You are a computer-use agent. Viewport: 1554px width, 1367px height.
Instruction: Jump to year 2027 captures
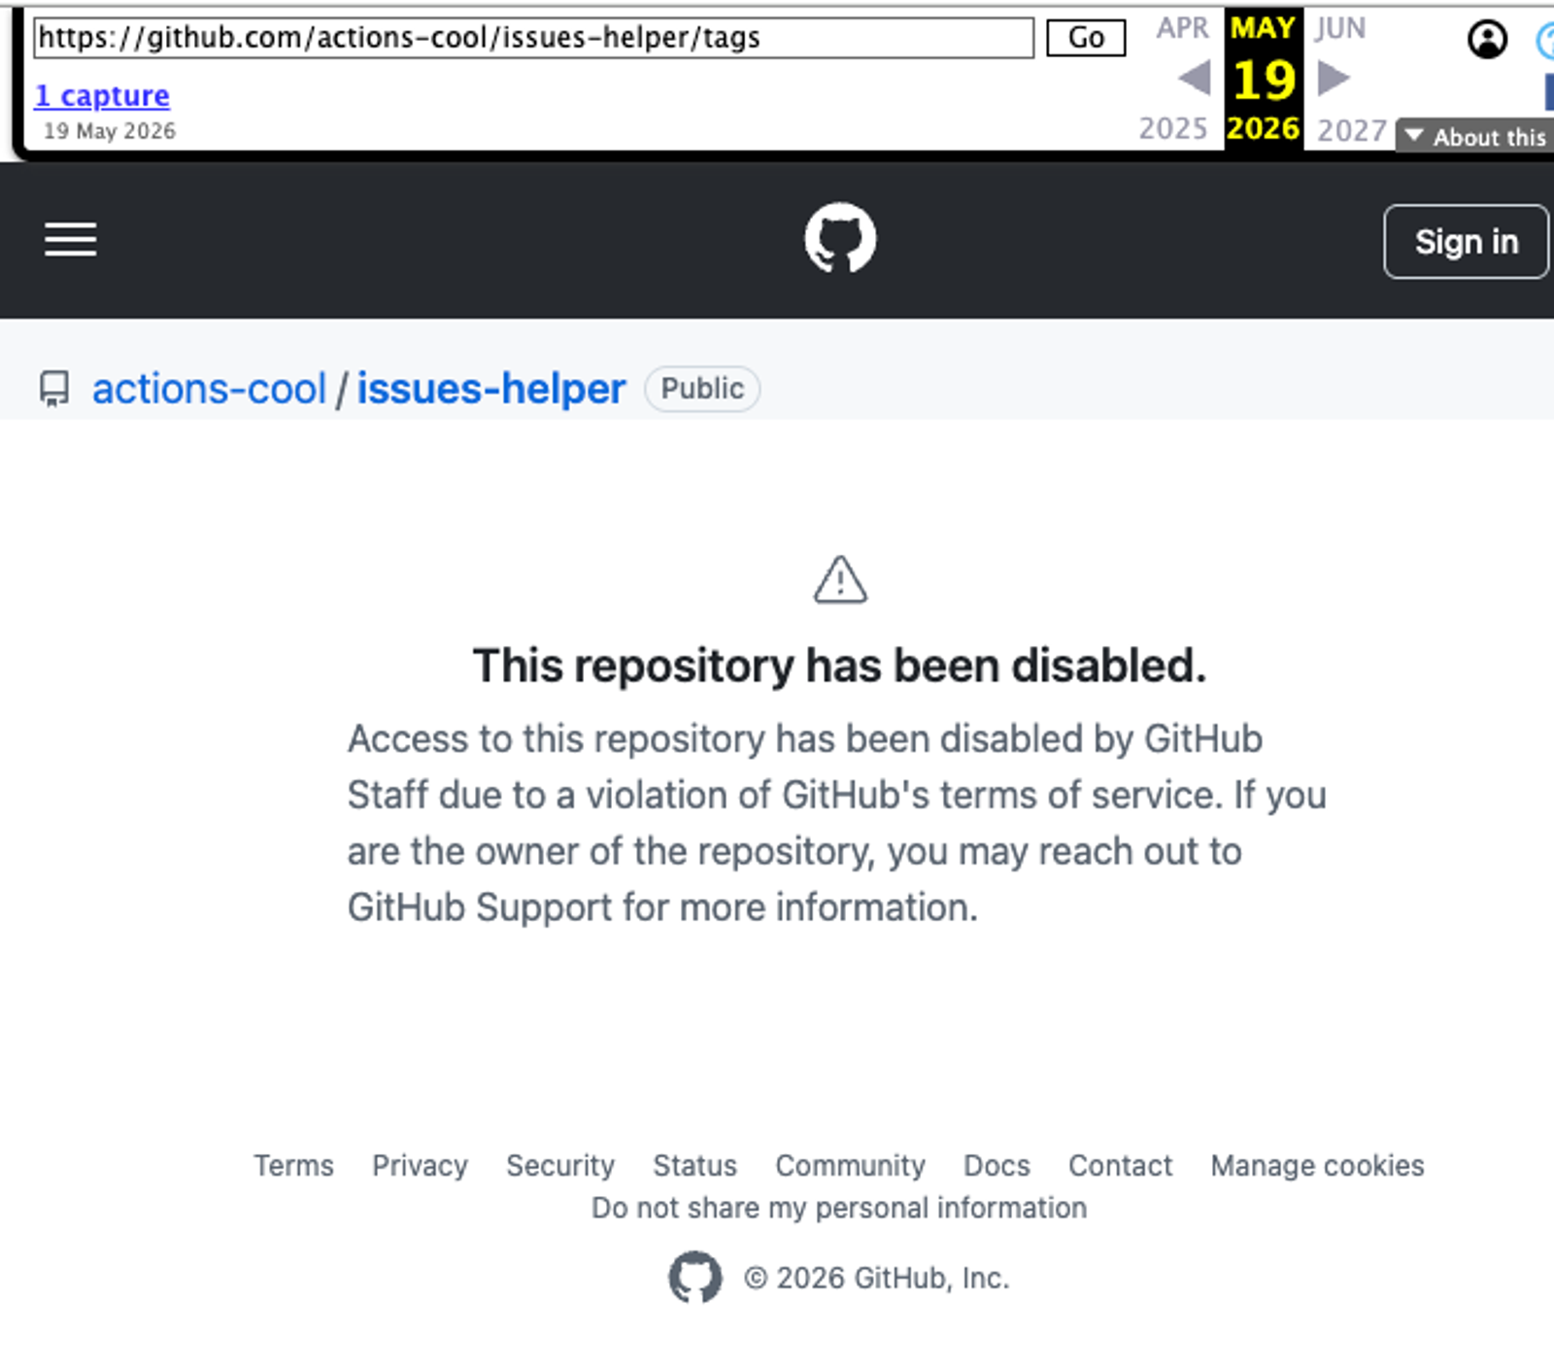coord(1351,129)
